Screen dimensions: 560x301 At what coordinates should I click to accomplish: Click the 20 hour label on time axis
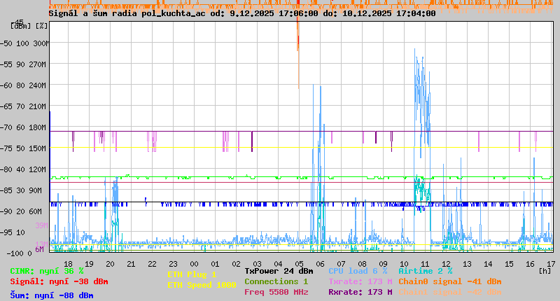point(110,263)
